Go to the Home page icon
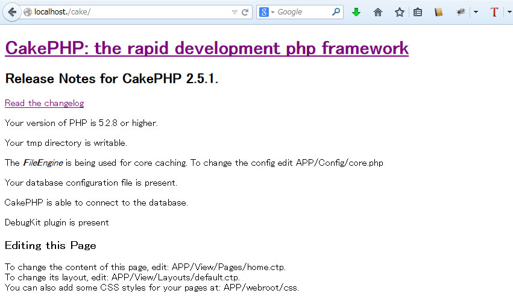Image resolution: width=513 pixels, height=299 pixels. [x=377, y=13]
